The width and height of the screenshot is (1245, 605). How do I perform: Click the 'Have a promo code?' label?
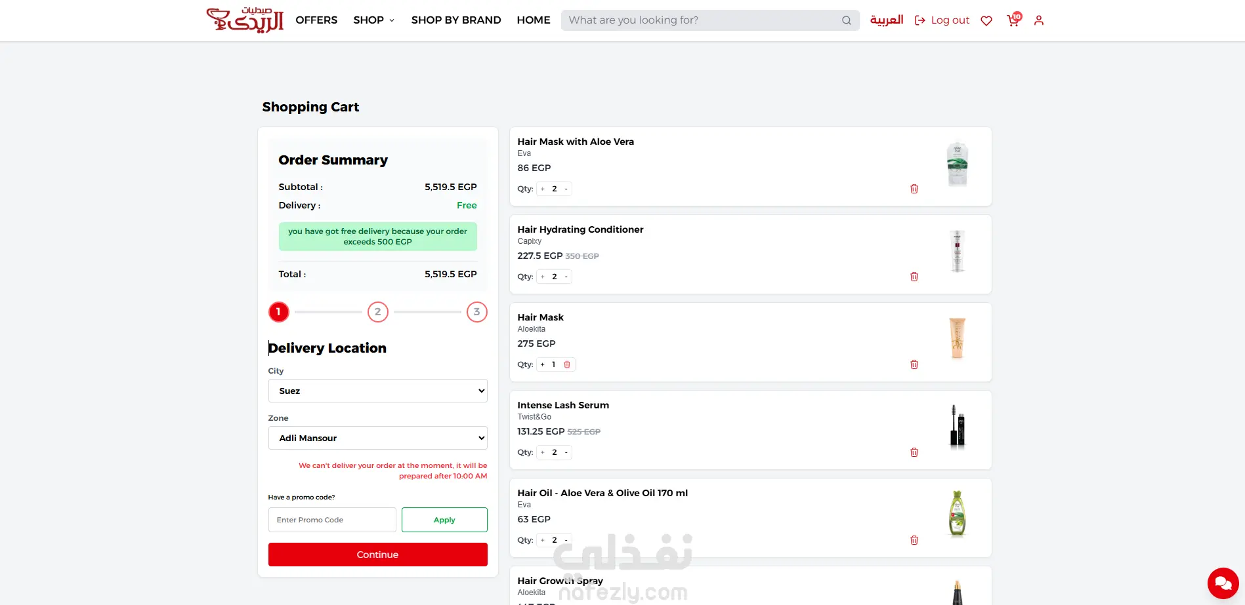click(301, 497)
